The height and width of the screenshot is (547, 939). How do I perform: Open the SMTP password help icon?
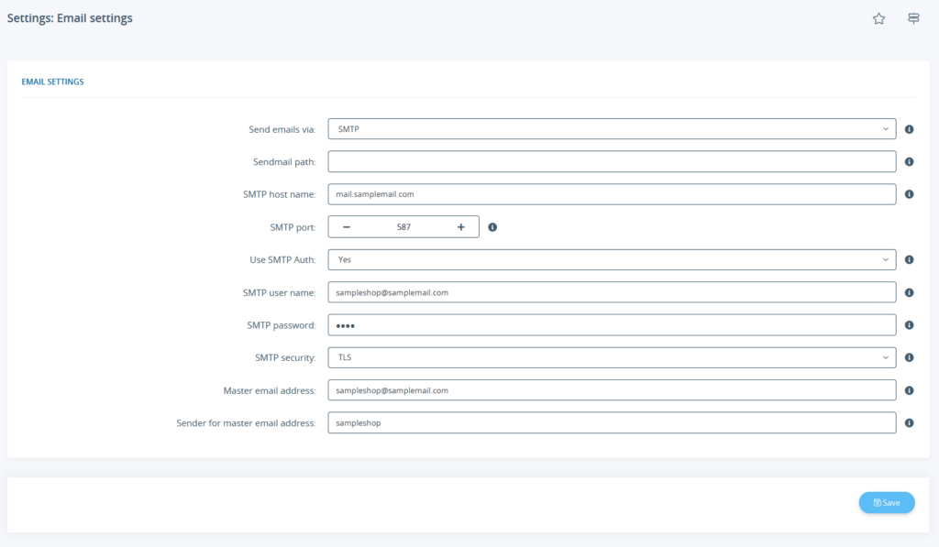(x=909, y=324)
